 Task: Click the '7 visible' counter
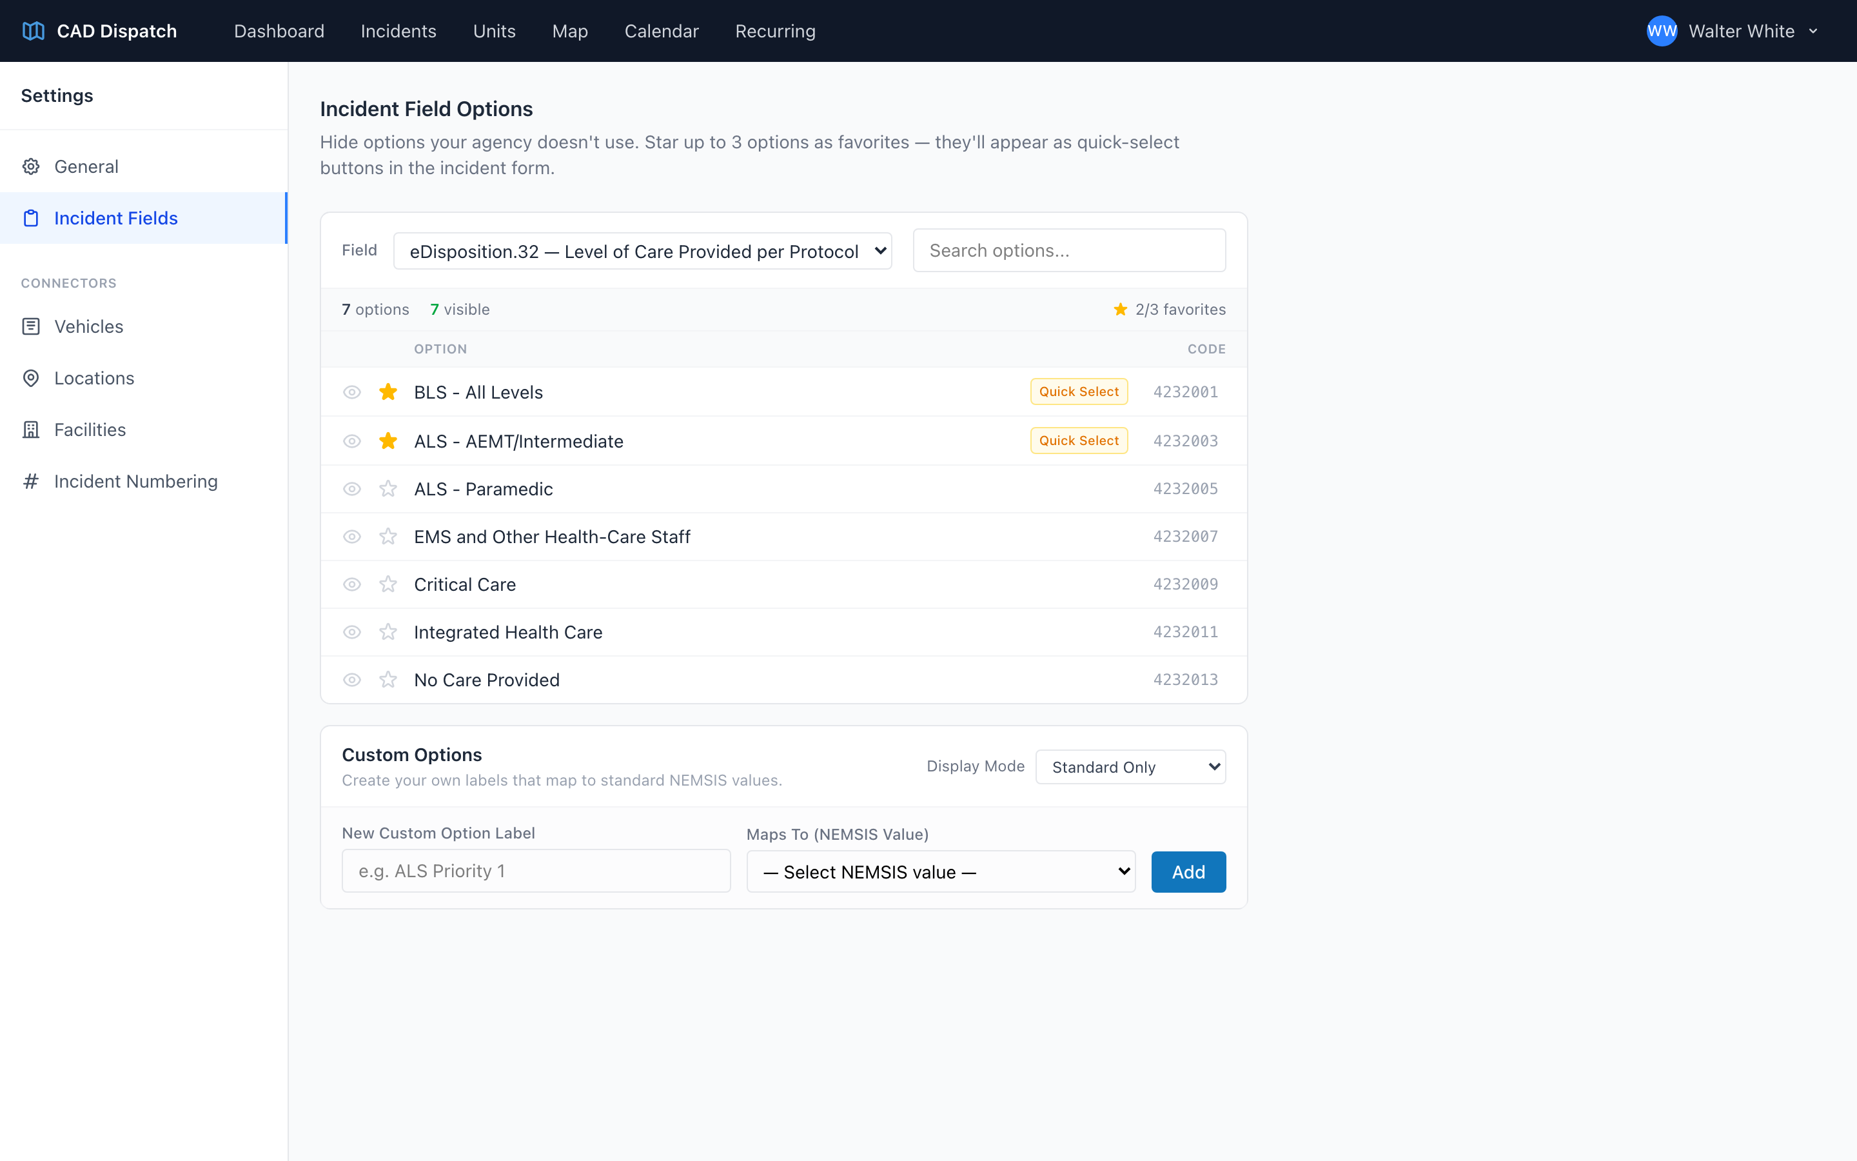pos(460,310)
